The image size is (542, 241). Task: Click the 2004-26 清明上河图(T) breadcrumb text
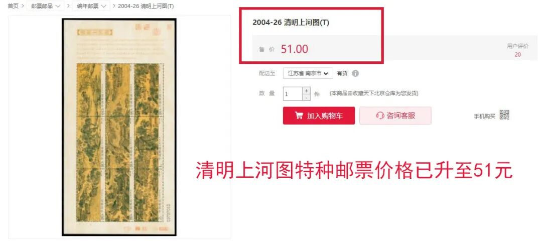tap(146, 6)
